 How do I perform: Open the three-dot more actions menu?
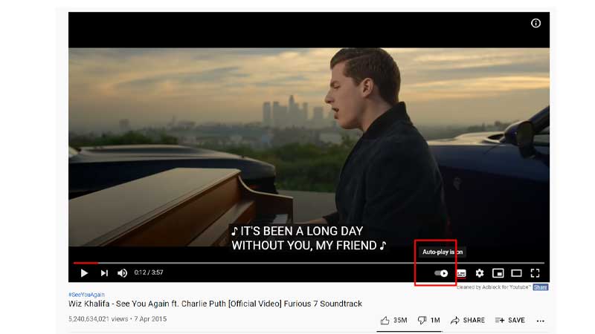(541, 321)
